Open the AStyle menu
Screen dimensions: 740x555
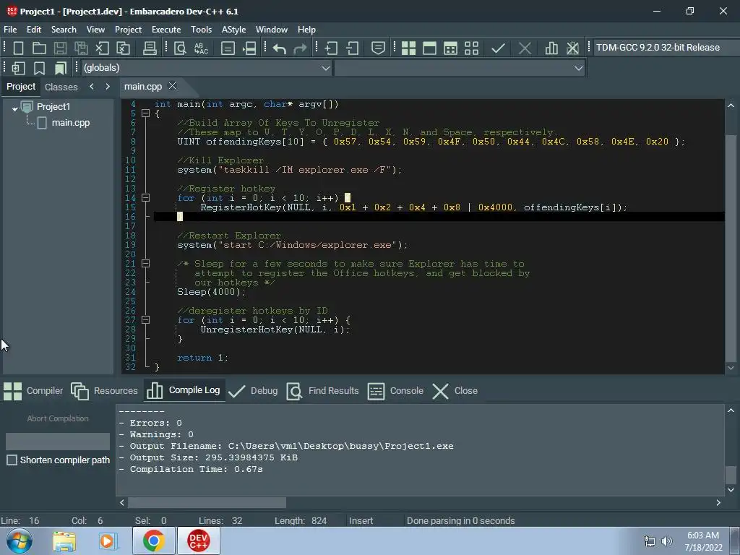233,29
